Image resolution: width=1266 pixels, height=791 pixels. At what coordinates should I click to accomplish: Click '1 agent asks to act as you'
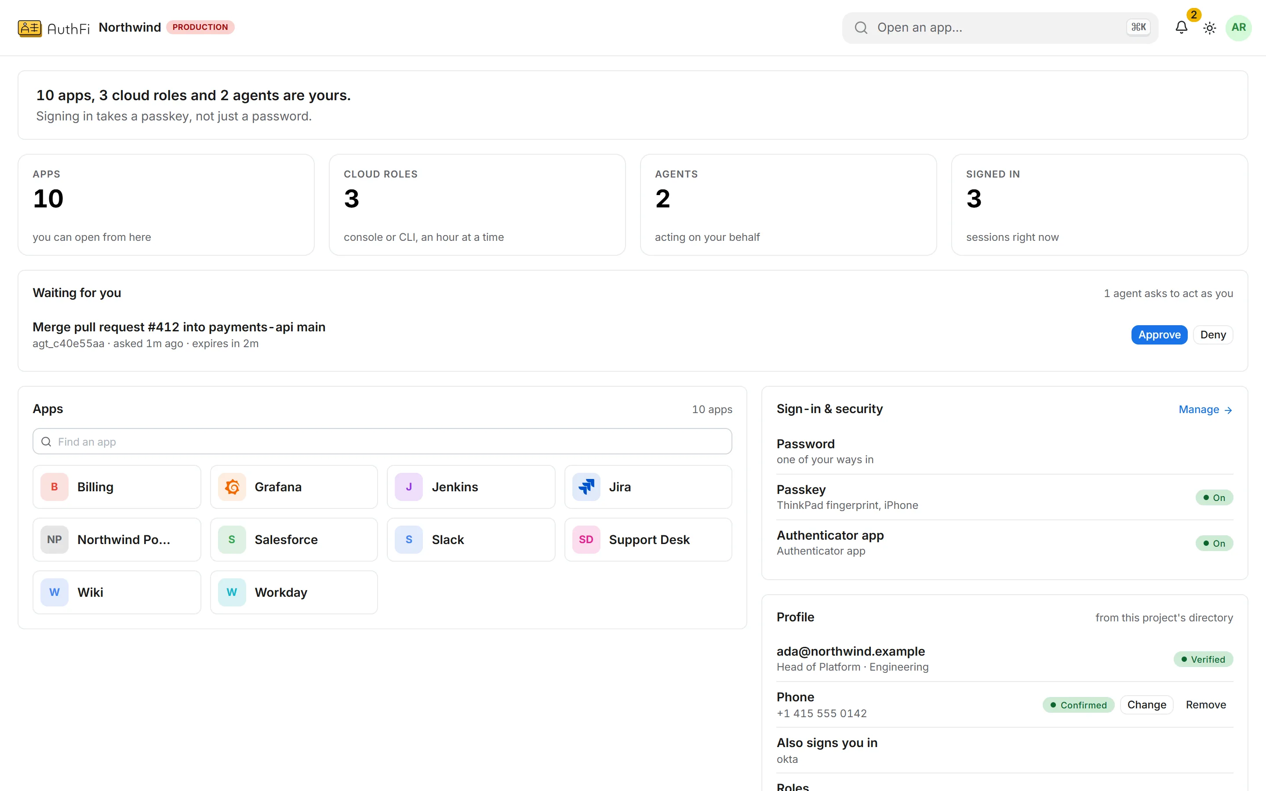[1168, 294]
